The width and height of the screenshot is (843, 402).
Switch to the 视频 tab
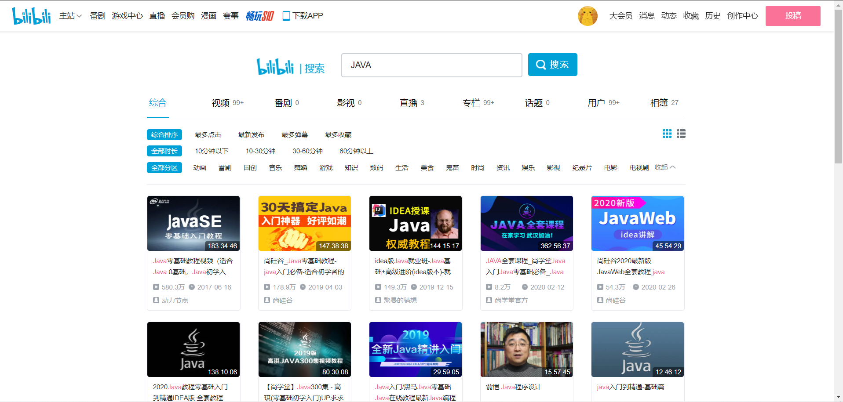click(x=222, y=103)
